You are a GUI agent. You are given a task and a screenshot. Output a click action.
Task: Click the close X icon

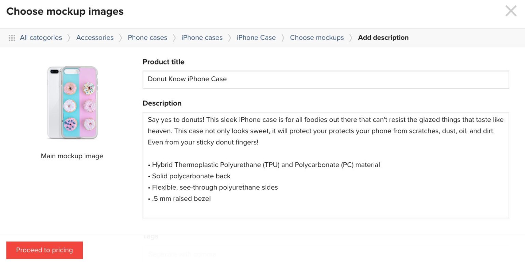coord(511,11)
